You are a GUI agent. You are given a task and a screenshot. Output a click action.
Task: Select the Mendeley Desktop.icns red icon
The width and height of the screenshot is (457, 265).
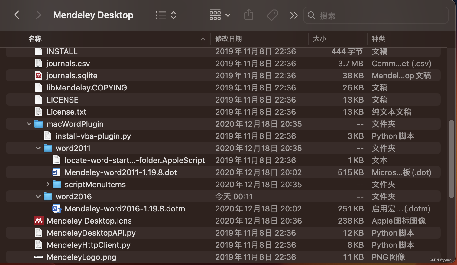click(x=39, y=221)
